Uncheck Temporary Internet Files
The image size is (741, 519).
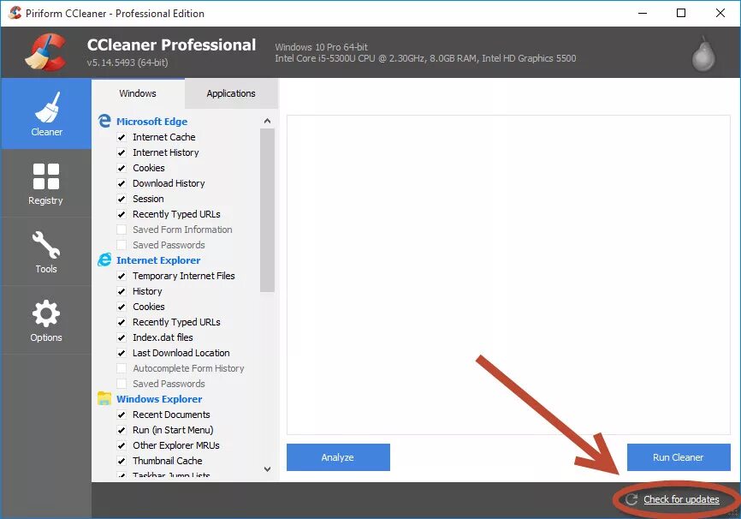point(122,276)
